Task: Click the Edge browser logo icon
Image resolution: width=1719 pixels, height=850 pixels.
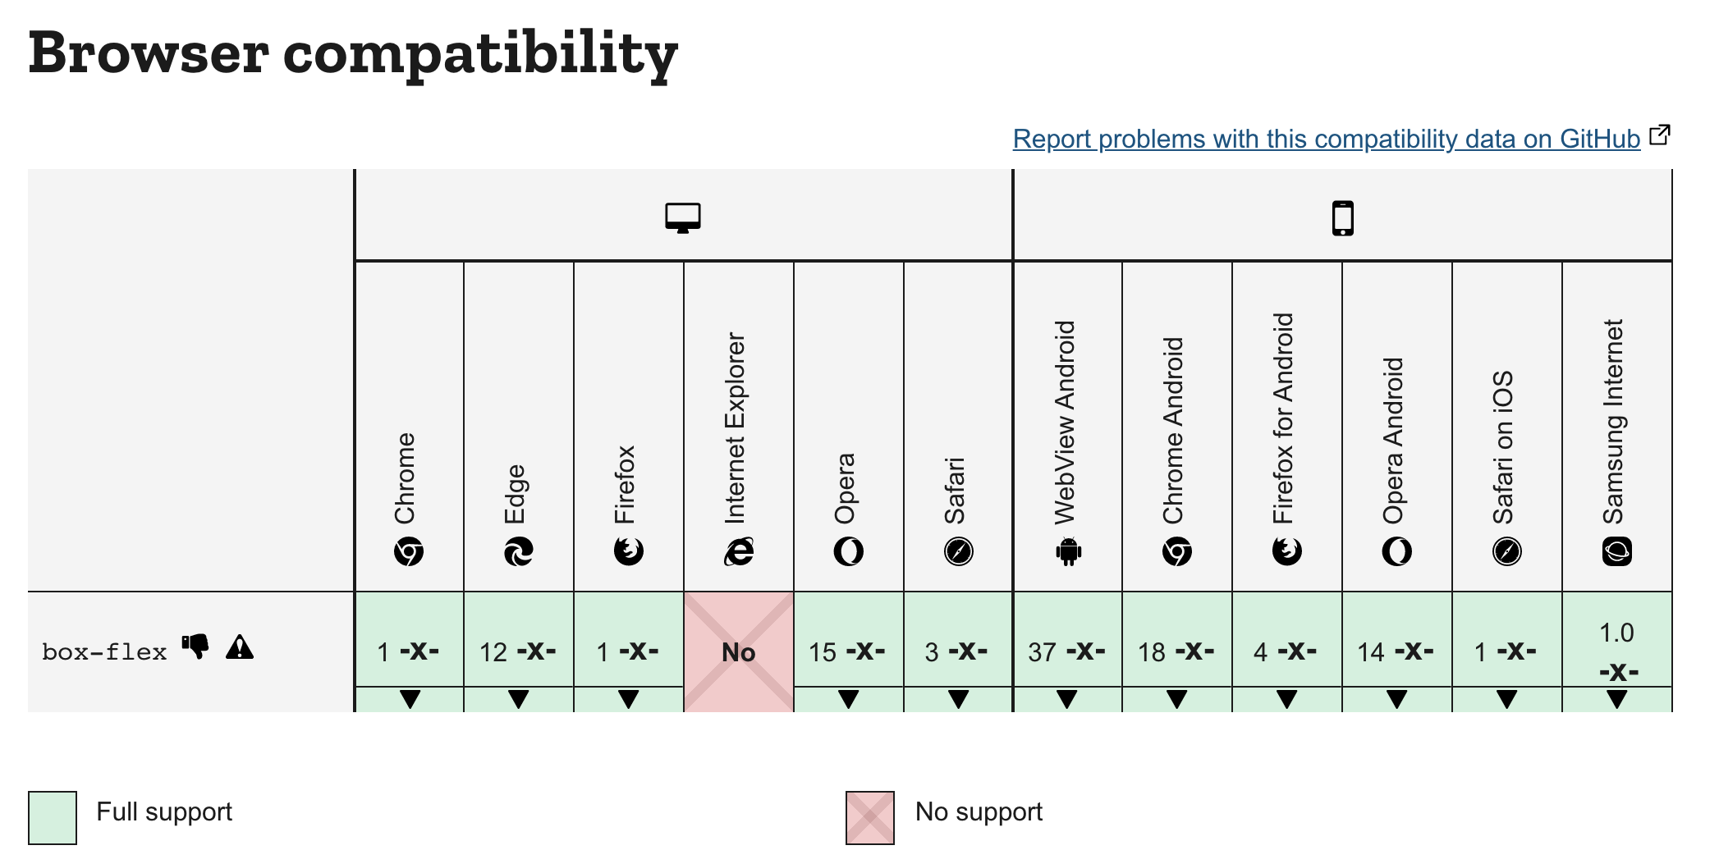Action: (x=519, y=551)
